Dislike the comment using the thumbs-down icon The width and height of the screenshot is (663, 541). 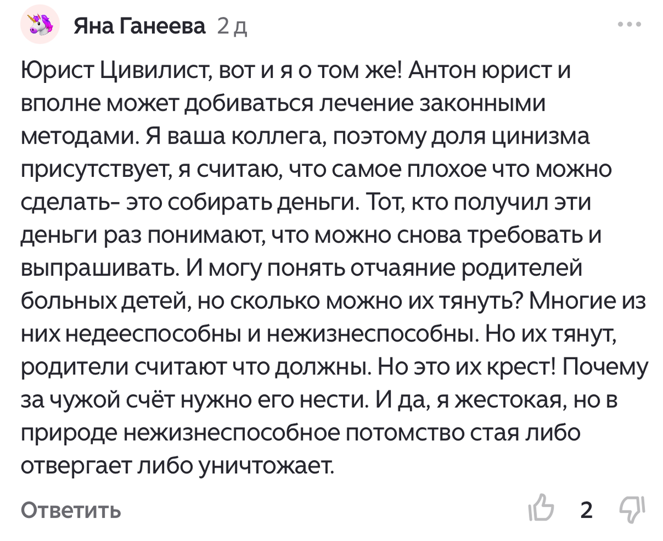click(632, 509)
